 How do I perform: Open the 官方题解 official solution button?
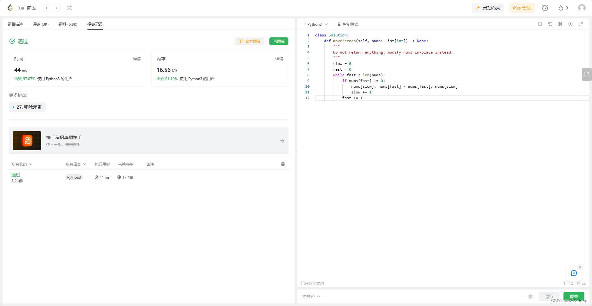(x=249, y=41)
